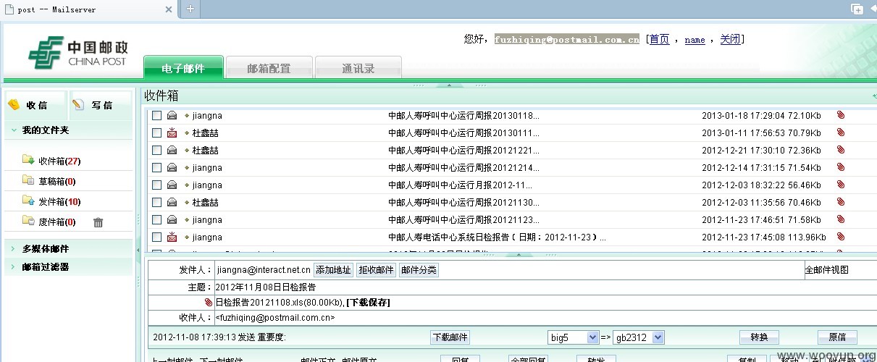
Task: Click the 草稿箱 drafts folder icon
Action: (28, 180)
